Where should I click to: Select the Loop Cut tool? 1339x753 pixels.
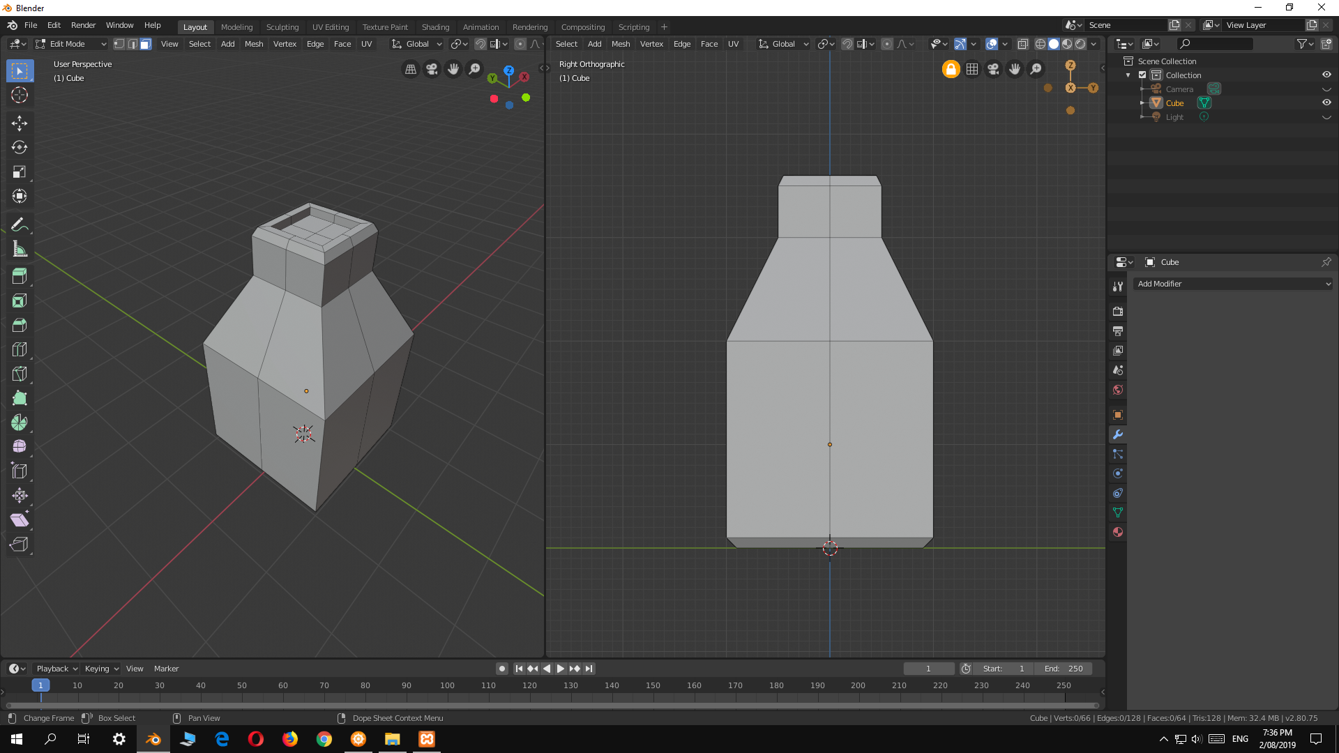[20, 349]
